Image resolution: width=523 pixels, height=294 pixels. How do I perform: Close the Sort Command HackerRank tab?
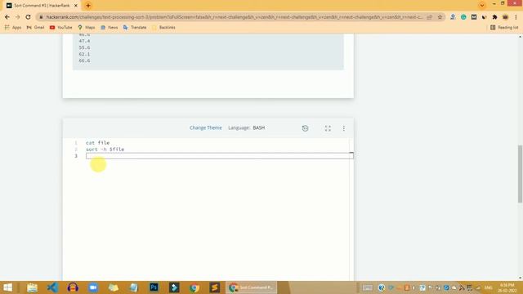point(76,6)
